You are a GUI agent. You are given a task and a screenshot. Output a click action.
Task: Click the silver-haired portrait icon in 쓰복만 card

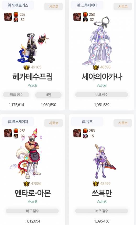pos(85,136)
